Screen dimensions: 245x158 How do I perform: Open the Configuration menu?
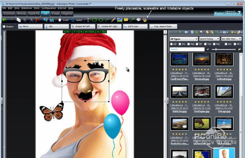pos(49,8)
